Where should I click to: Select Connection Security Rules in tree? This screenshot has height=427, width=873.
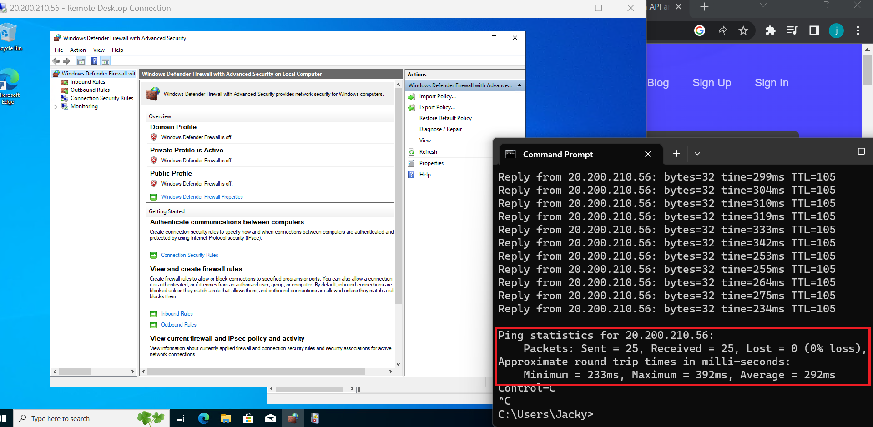click(x=101, y=98)
